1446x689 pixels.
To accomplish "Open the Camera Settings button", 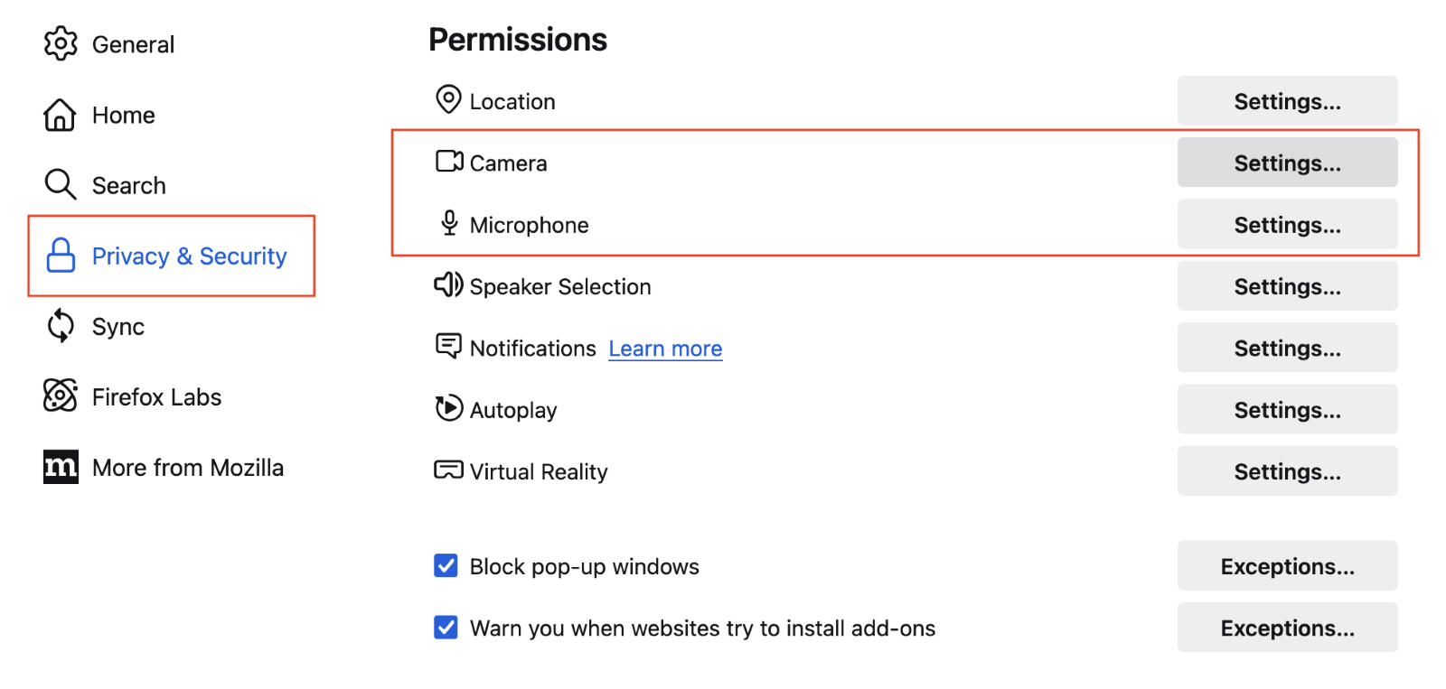I will (1287, 163).
